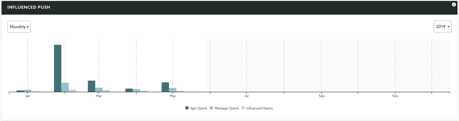
Task: Select the April App Opens bar
Action: 129,90
